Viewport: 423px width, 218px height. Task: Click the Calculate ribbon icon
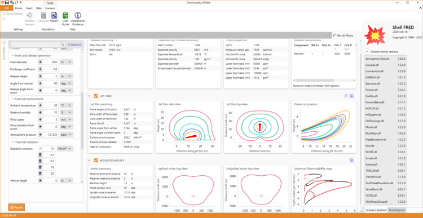click(x=43, y=19)
